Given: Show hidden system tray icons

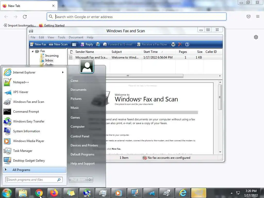Looking at the screenshot, I should (232, 193).
